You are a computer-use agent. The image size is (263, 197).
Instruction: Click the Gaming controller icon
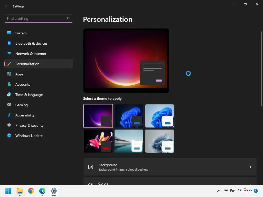[x=9, y=105]
